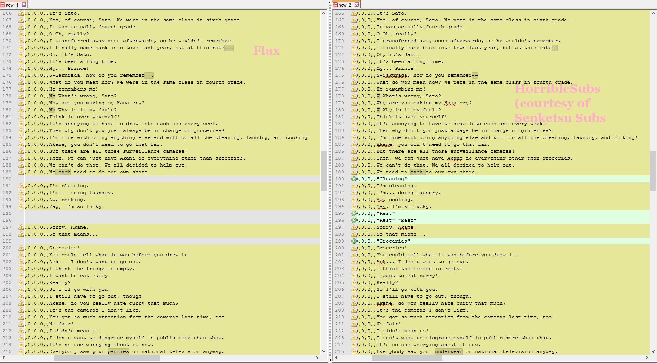The width and height of the screenshot is (657, 363).
Task: Click warning icon on line 180 in new 2 pane
Action: coord(354,110)
